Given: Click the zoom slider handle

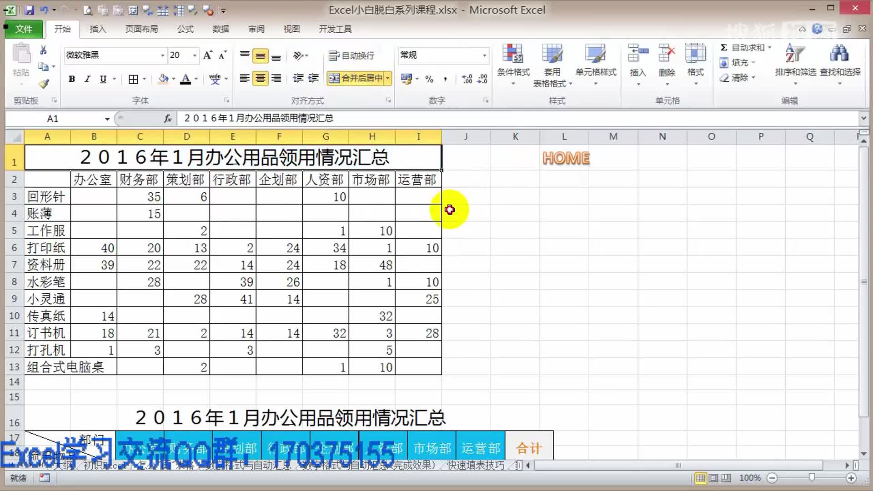Looking at the screenshot, I should point(812,477).
